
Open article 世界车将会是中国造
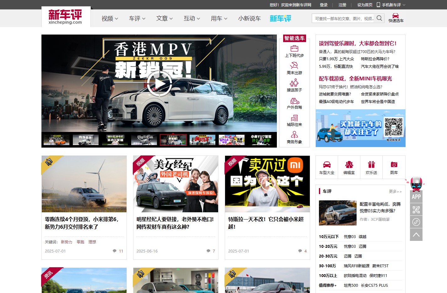click(x=378, y=102)
